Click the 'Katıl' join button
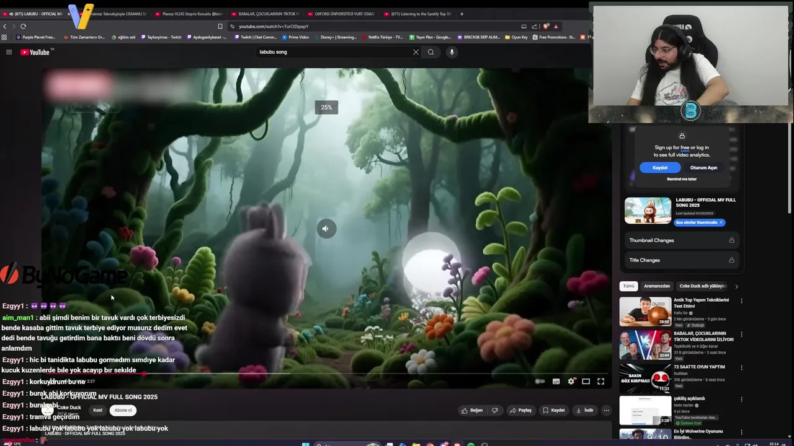Image resolution: width=794 pixels, height=446 pixels. pyautogui.click(x=97, y=410)
